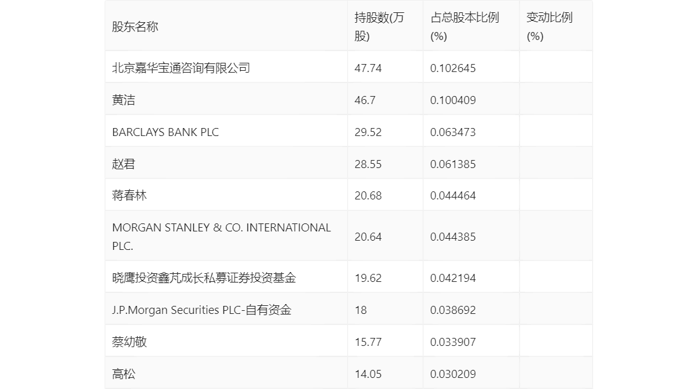Click the 18 holdings value cell
Image resolution: width=698 pixels, height=389 pixels.
click(361, 310)
